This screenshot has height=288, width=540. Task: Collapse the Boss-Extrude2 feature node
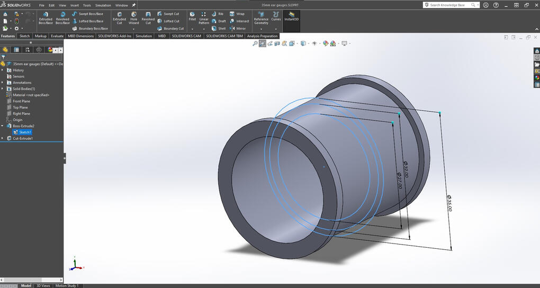pyautogui.click(x=3, y=126)
